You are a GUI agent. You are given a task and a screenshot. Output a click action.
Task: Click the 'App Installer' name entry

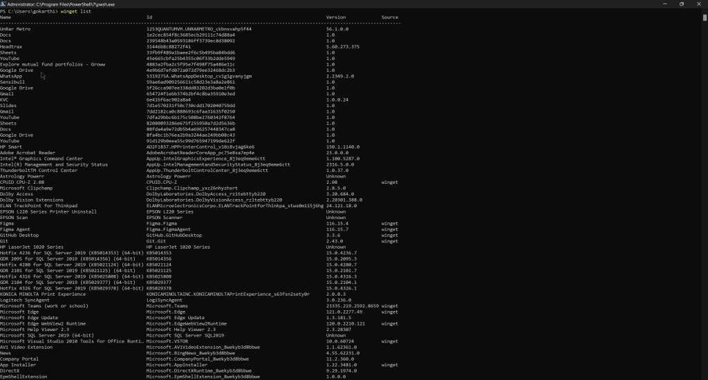(x=17, y=364)
